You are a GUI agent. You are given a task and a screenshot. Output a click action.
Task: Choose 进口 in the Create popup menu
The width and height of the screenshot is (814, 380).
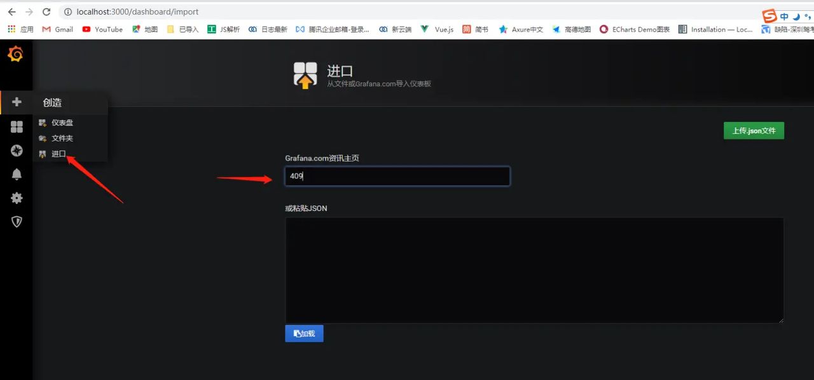pos(59,153)
